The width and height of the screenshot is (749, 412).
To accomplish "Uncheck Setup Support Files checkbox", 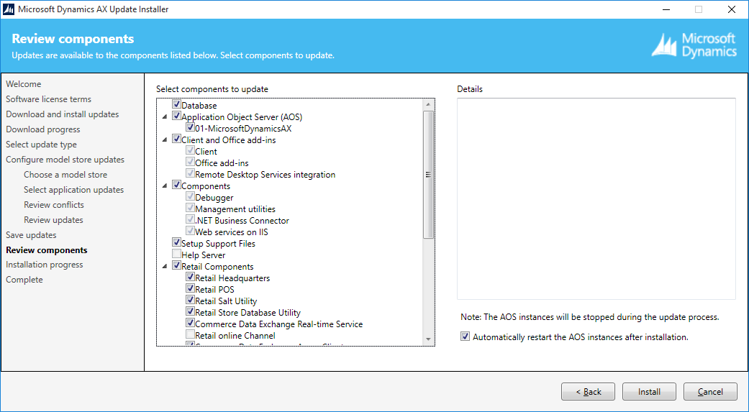I will coord(176,242).
